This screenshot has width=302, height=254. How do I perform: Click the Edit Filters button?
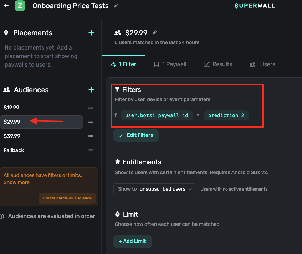(136, 135)
